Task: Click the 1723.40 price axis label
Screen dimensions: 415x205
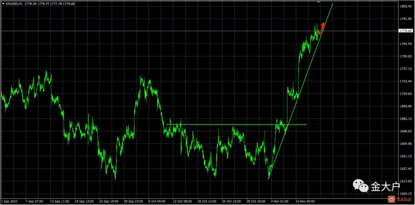Action: tap(405, 81)
